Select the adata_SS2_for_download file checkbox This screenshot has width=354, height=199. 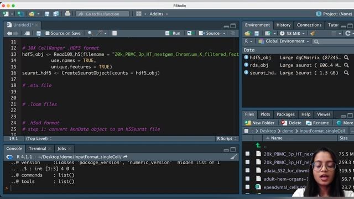click(x=247, y=170)
